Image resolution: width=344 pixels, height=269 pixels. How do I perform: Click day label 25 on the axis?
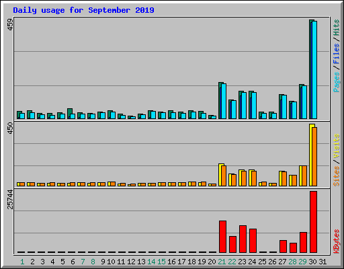[262, 262]
